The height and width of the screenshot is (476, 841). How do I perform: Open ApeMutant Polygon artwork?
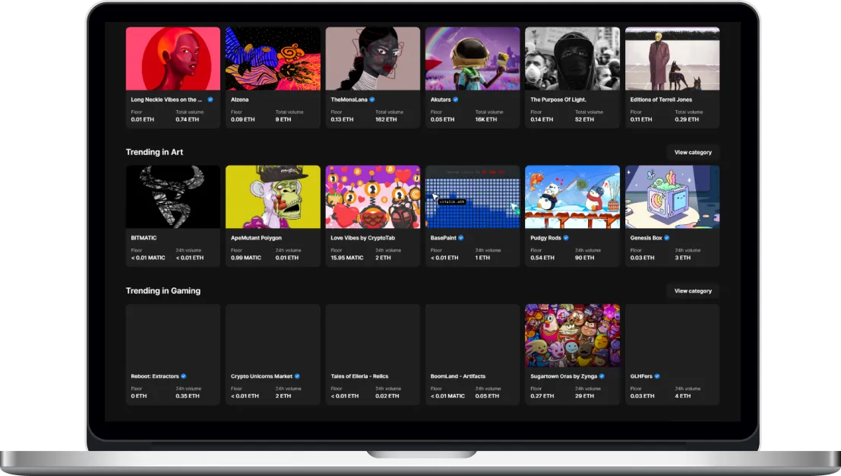coord(273,197)
